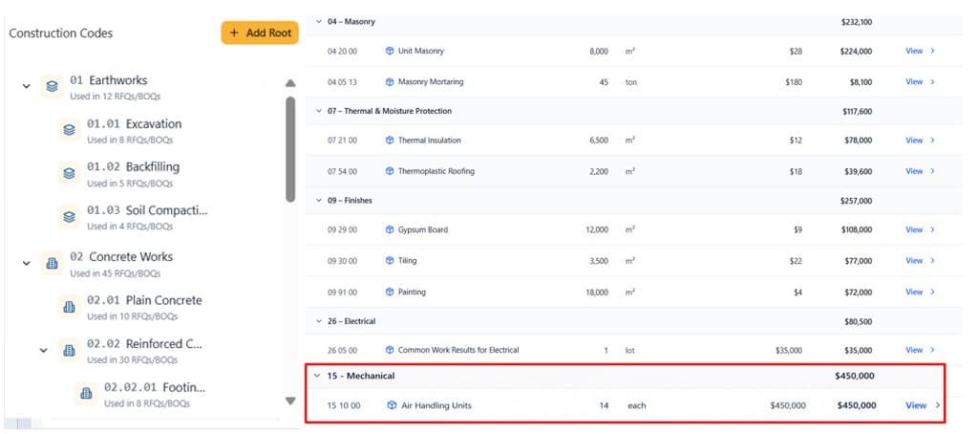Click the code 07 54 00
Image resolution: width=978 pixels, height=434 pixels.
click(x=343, y=171)
